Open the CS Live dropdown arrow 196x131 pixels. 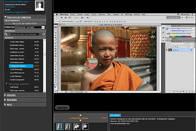[193, 17]
